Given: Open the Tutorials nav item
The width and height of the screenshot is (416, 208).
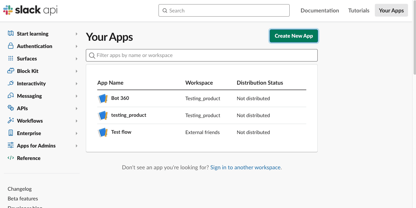Looking at the screenshot, I should coord(359,10).
